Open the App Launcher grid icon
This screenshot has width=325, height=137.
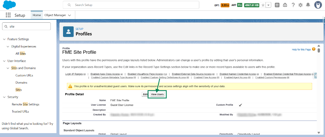tap(8, 15)
